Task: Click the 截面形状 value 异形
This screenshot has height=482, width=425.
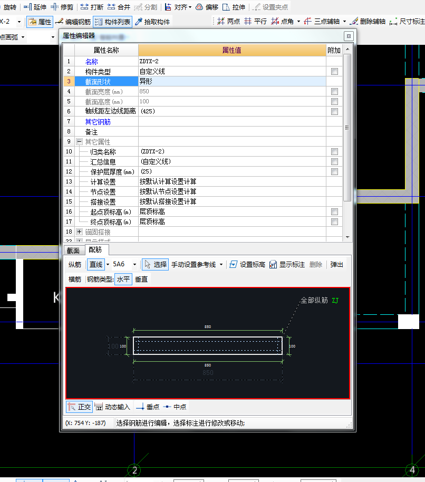Action: click(232, 81)
